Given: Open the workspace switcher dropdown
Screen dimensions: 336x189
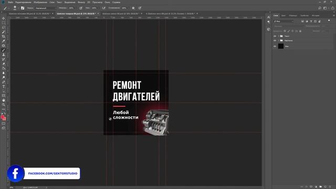Looking at the screenshot, I should (x=325, y=8).
